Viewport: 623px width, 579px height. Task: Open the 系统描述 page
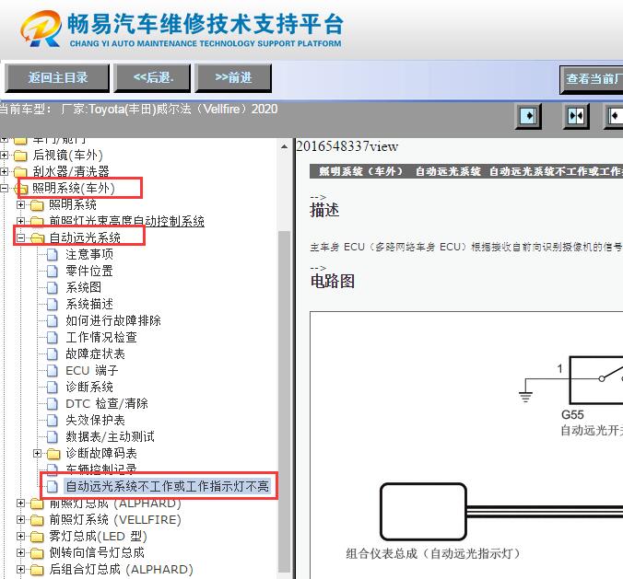pos(89,304)
